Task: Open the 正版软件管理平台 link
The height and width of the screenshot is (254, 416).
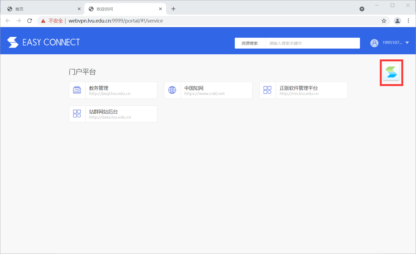Action: 303,90
